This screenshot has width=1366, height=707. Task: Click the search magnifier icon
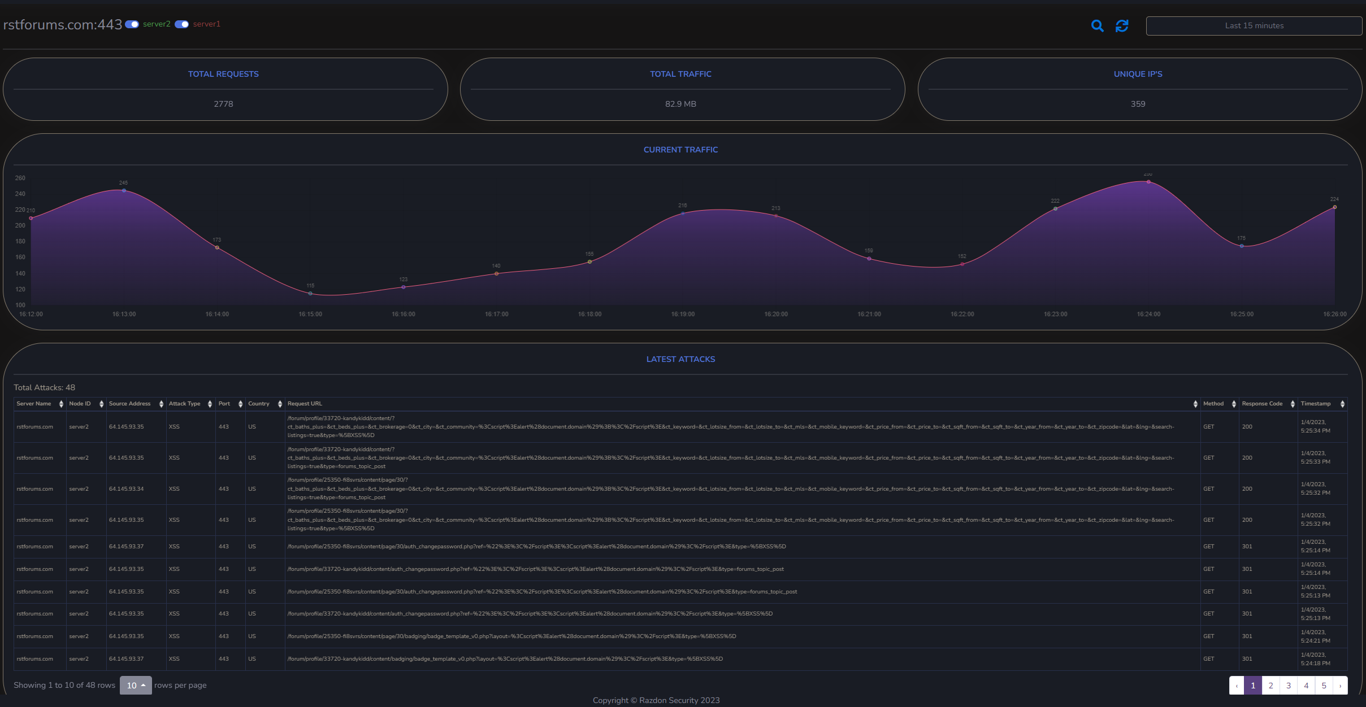click(1097, 26)
